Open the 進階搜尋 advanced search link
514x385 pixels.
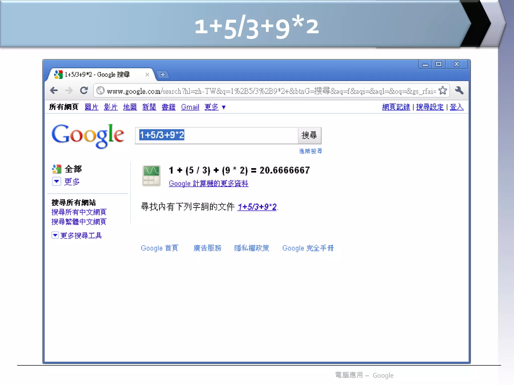pos(310,151)
